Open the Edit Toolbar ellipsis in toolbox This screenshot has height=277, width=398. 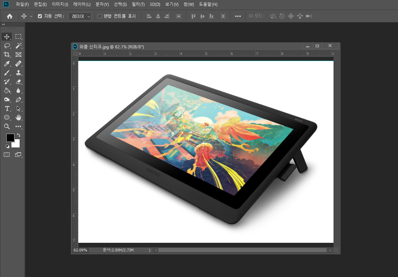(x=18, y=126)
